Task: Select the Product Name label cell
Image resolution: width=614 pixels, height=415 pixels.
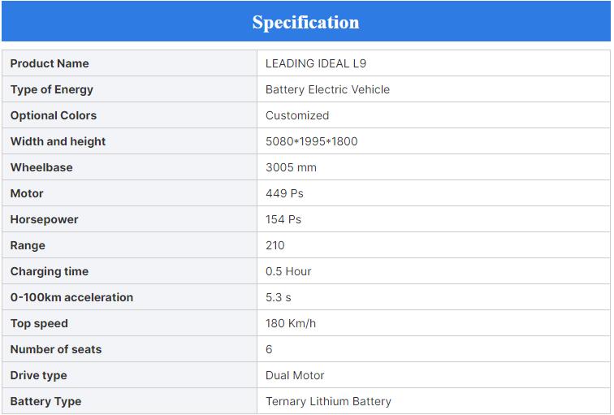Action: tap(50, 63)
